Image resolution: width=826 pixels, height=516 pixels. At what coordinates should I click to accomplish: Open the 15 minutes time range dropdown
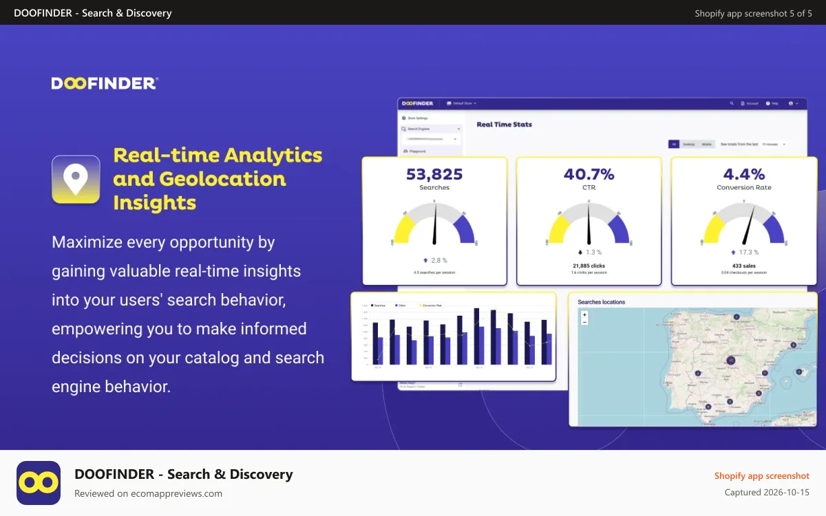(773, 144)
